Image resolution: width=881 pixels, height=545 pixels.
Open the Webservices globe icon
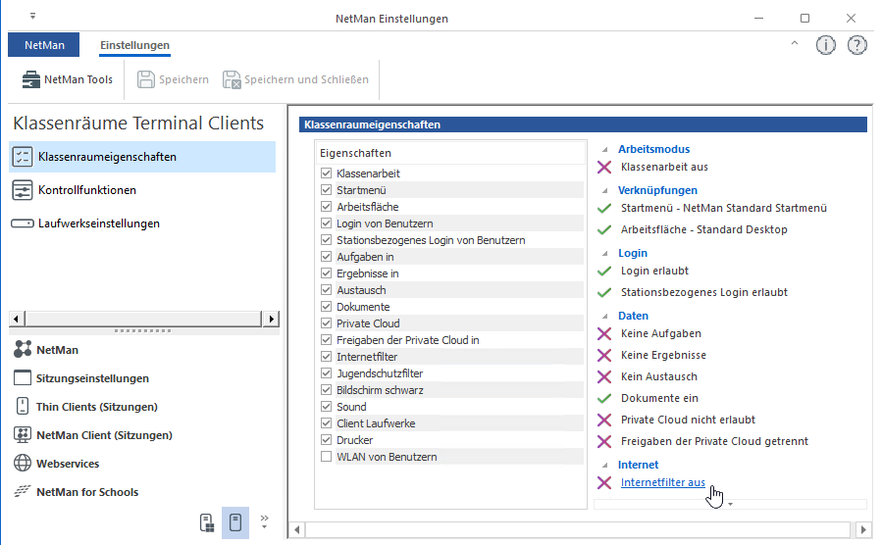[23, 463]
